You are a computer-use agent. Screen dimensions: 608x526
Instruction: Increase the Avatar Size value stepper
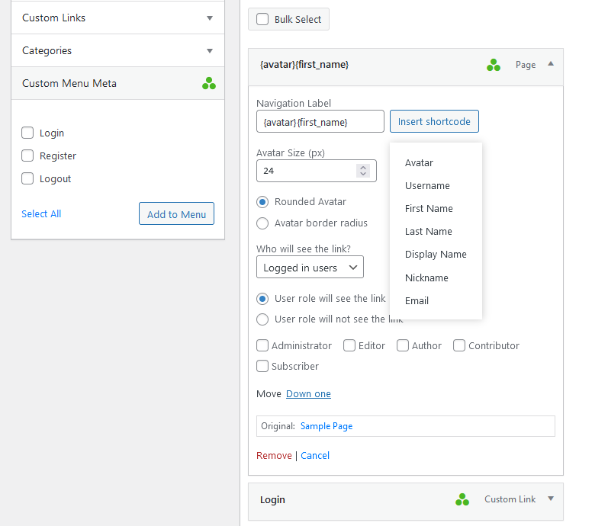[x=363, y=167]
